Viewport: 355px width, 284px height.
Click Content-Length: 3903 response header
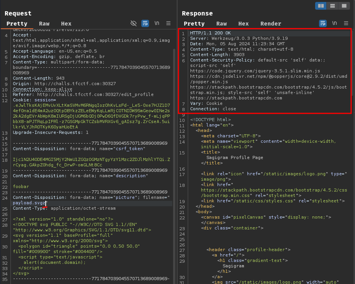(x=217, y=55)
